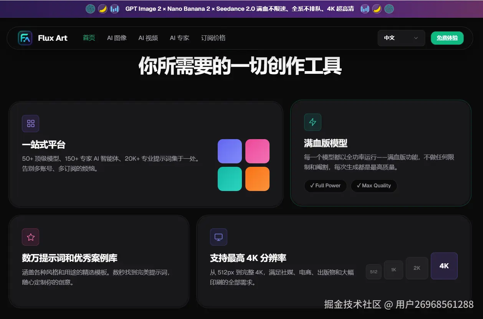This screenshot has width=483, height=319.
Task: Open the AI 专家 menu item
Action: point(180,38)
